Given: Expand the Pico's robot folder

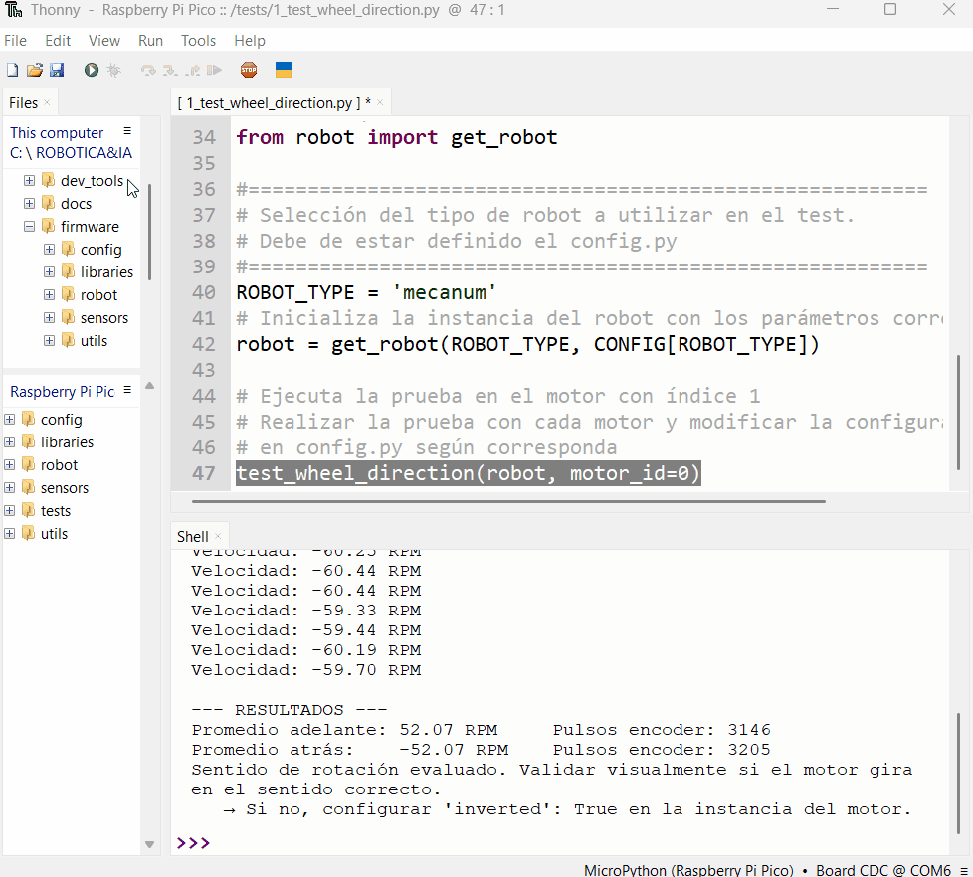Looking at the screenshot, I should 9,465.
